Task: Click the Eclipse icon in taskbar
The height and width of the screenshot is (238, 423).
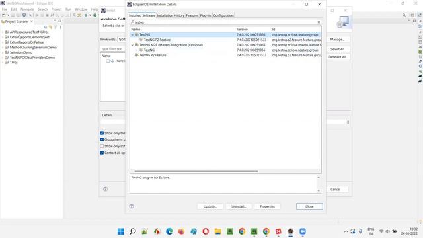Action: 291,231
